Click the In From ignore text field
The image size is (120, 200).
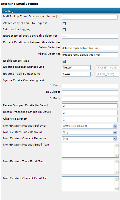(90, 86)
